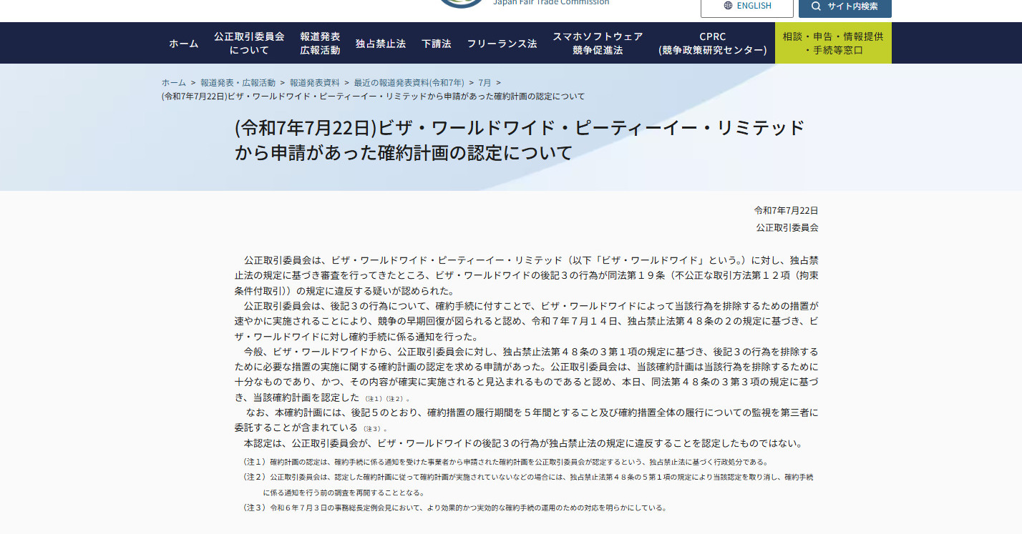Click the yellow-green 相談・申告・情報提供 button
The width and height of the screenshot is (1022, 534).
[x=833, y=43]
